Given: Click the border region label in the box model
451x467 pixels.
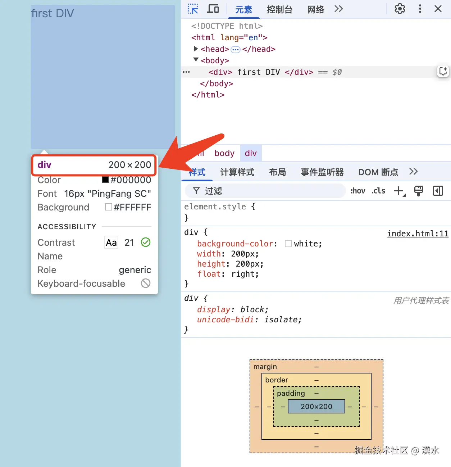Looking at the screenshot, I should coord(277,380).
